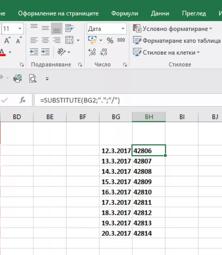Decrease indent of cell content
This screenshot has width=222, height=255.
click(x=34, y=52)
